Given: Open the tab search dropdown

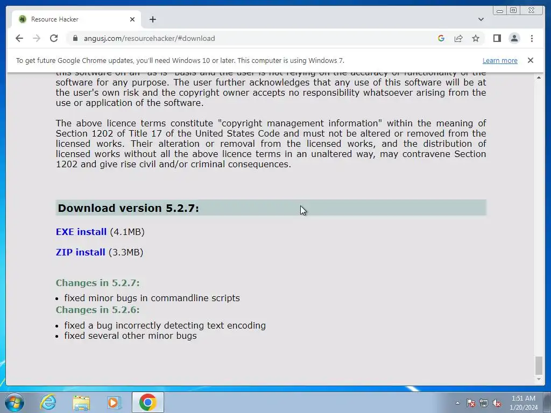Looking at the screenshot, I should [481, 19].
